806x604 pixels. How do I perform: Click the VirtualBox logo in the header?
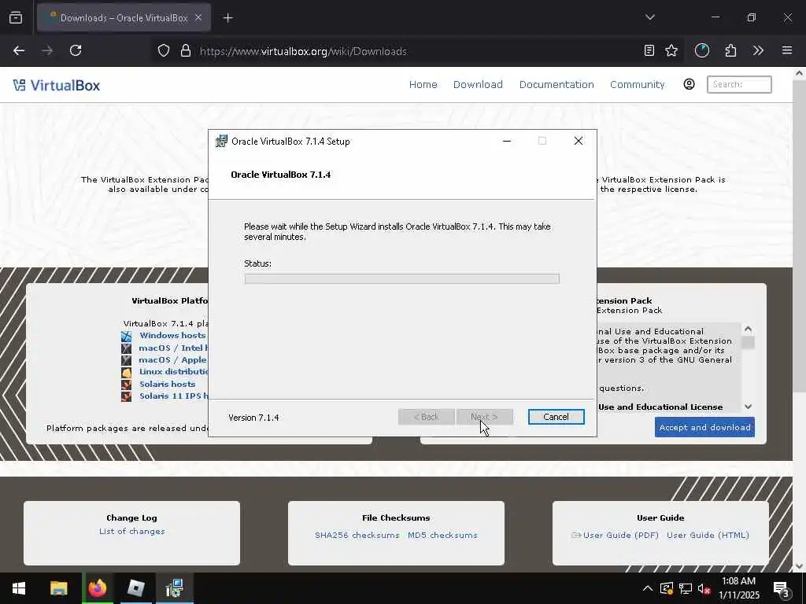57,85
